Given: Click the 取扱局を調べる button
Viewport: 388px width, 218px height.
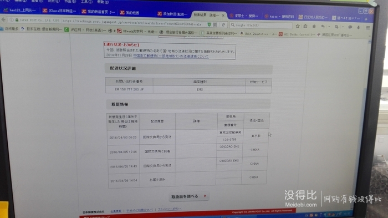Looking at the screenshot, I should pos(189,196).
